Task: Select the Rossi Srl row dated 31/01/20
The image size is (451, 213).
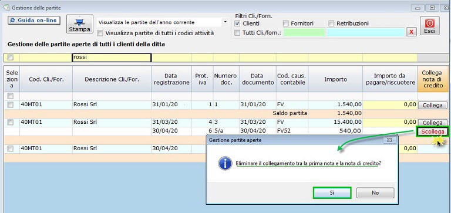Action: 11,105
